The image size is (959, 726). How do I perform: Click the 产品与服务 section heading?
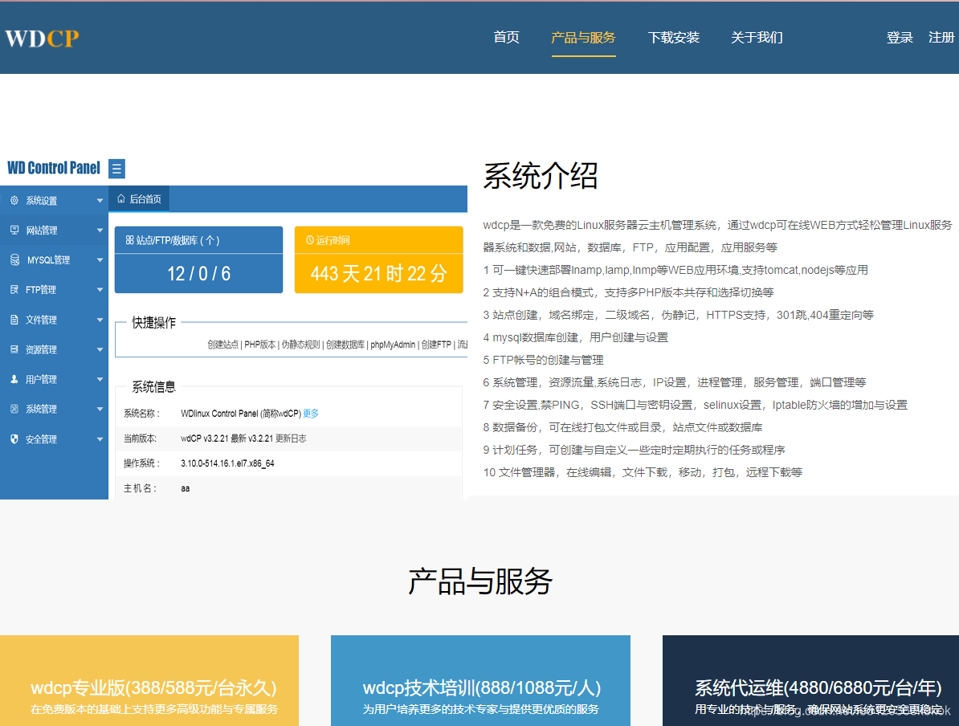(480, 581)
